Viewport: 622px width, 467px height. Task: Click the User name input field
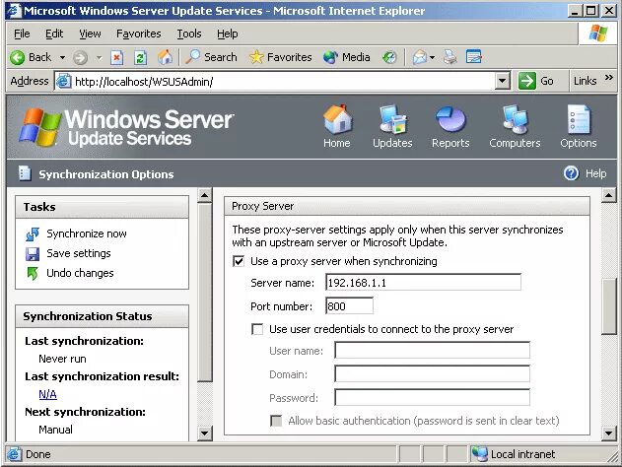click(x=433, y=351)
